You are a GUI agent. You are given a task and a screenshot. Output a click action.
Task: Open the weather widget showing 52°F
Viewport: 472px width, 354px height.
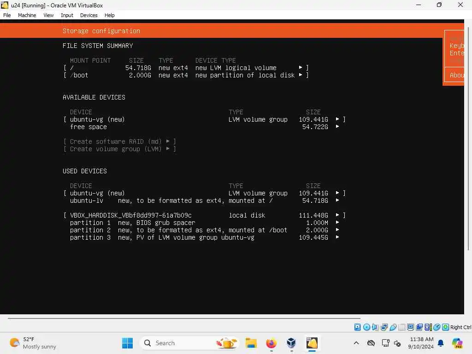pyautogui.click(x=33, y=343)
